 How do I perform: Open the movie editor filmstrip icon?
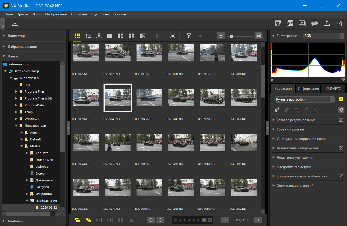tap(278, 23)
